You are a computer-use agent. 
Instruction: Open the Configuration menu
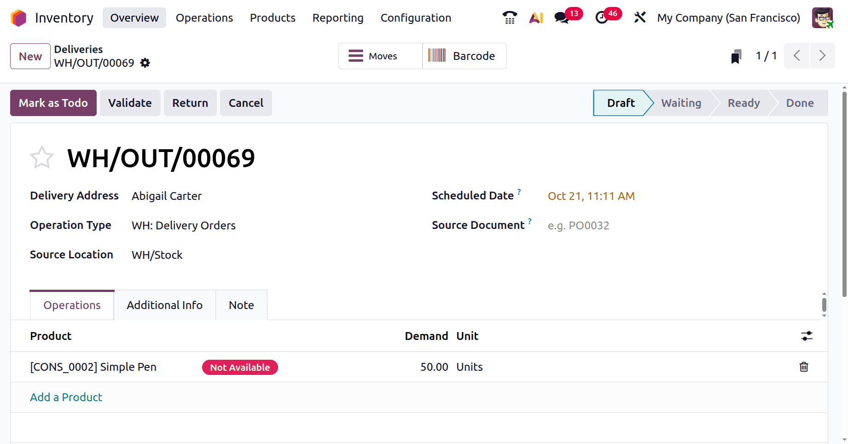(x=416, y=18)
